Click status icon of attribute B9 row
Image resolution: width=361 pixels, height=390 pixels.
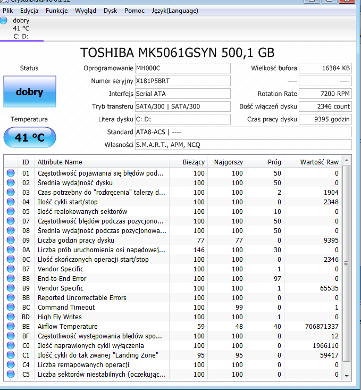pos(11,288)
